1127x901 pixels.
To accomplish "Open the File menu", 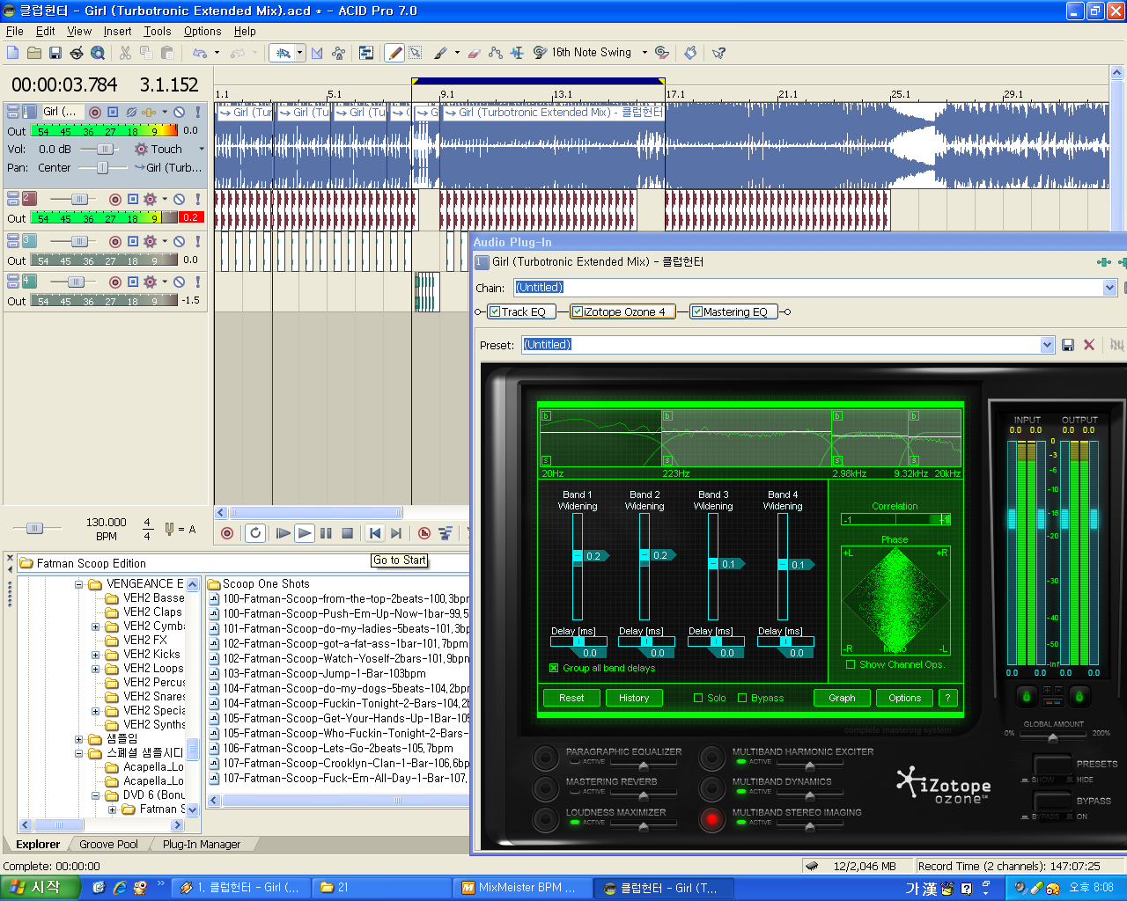I will (15, 31).
